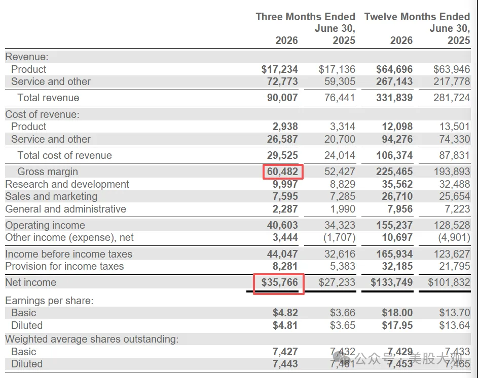
Task: Click the watermark text 公众号 美股大观
Action: coord(409,359)
